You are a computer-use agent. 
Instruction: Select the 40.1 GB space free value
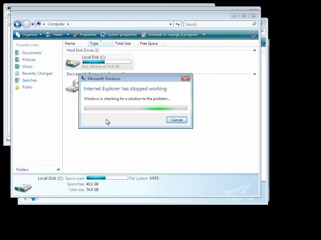click(92, 184)
